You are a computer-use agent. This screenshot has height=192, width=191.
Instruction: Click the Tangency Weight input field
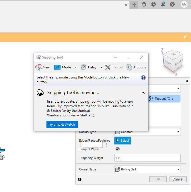tap(147, 158)
